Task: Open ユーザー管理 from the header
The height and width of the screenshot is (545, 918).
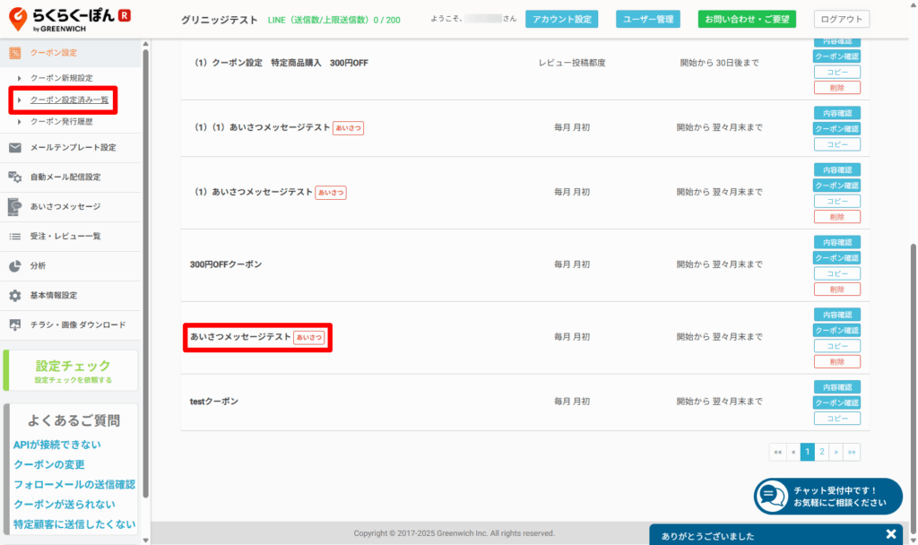Action: (x=648, y=20)
